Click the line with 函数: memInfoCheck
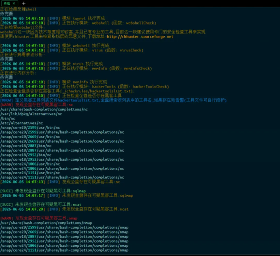 tap(76, 68)
